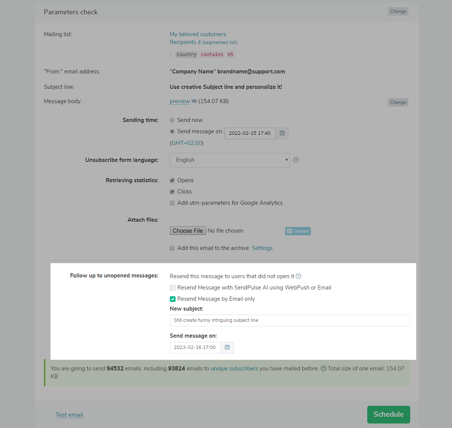Select the Send now radio option

172,120
